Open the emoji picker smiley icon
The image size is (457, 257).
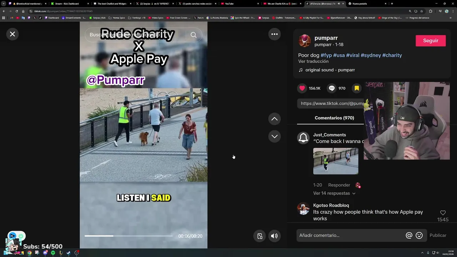pos(419,235)
